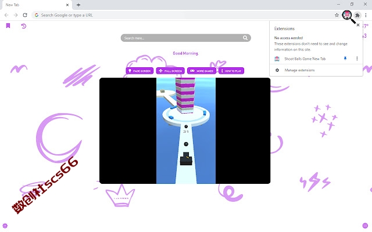This screenshot has width=372, height=232.
Task: Open more actions for Shoot Balls extension
Action: 357,59
